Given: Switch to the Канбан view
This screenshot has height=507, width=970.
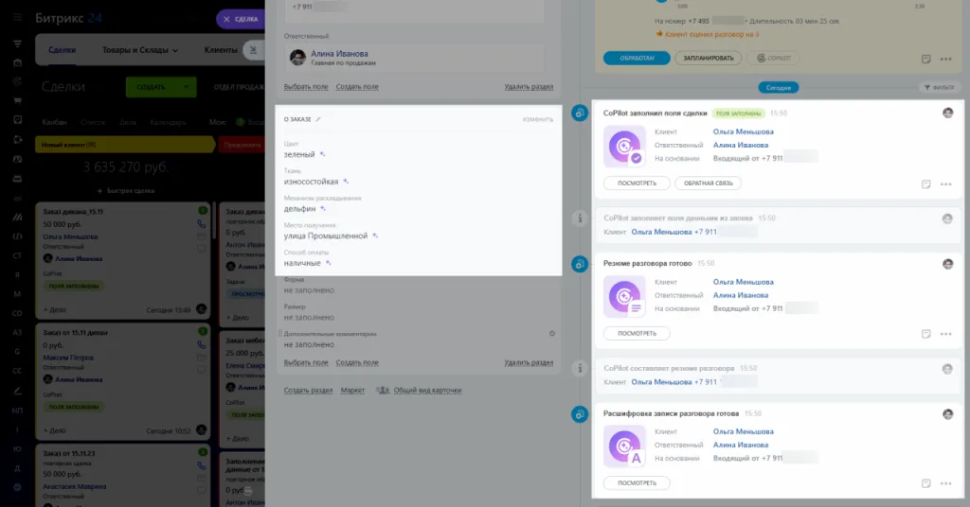Looking at the screenshot, I should (x=56, y=122).
